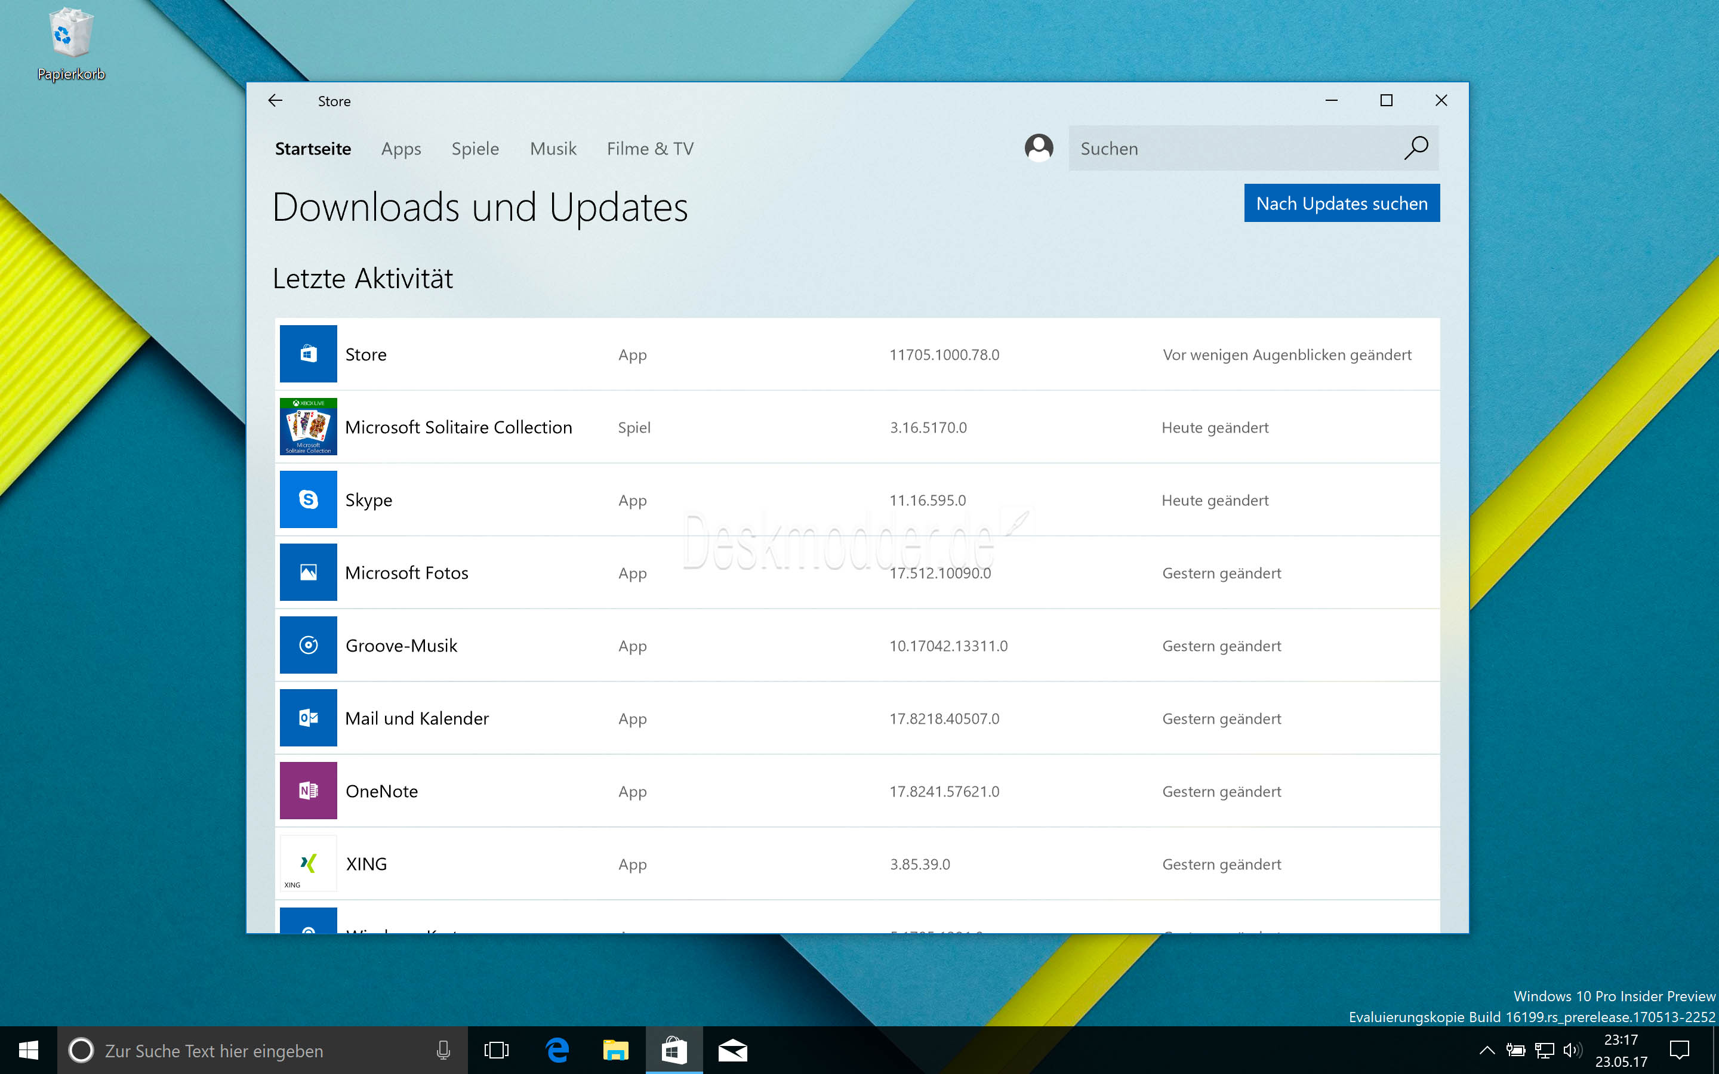Minimize the Store window

[x=1332, y=100]
